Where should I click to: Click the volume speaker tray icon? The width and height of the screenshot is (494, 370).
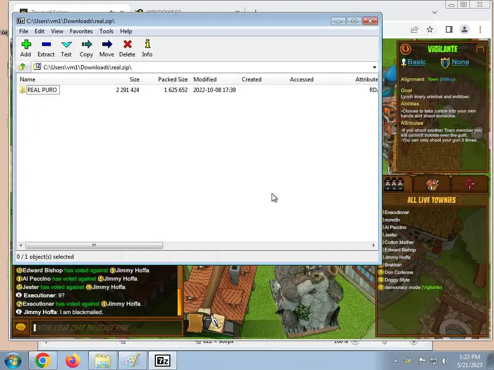pyautogui.click(x=445, y=361)
